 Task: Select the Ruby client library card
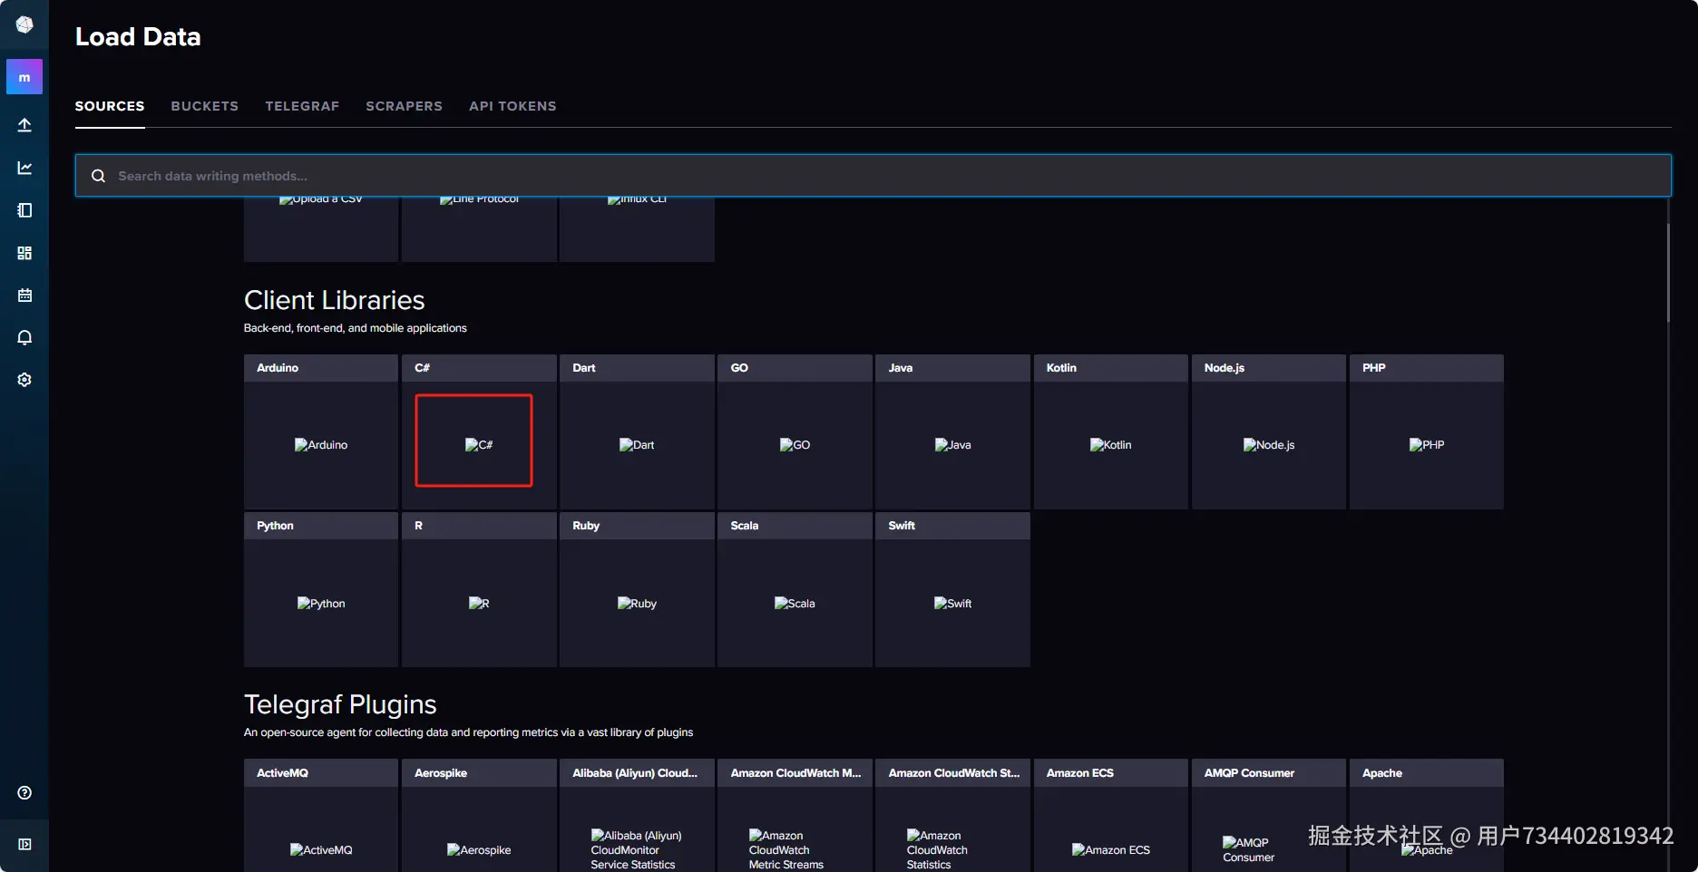point(637,589)
